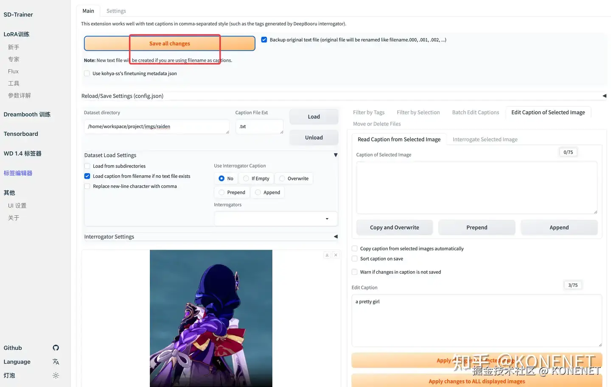Click the Prepend caption button
This screenshot has height=387, width=611.
[x=477, y=227]
